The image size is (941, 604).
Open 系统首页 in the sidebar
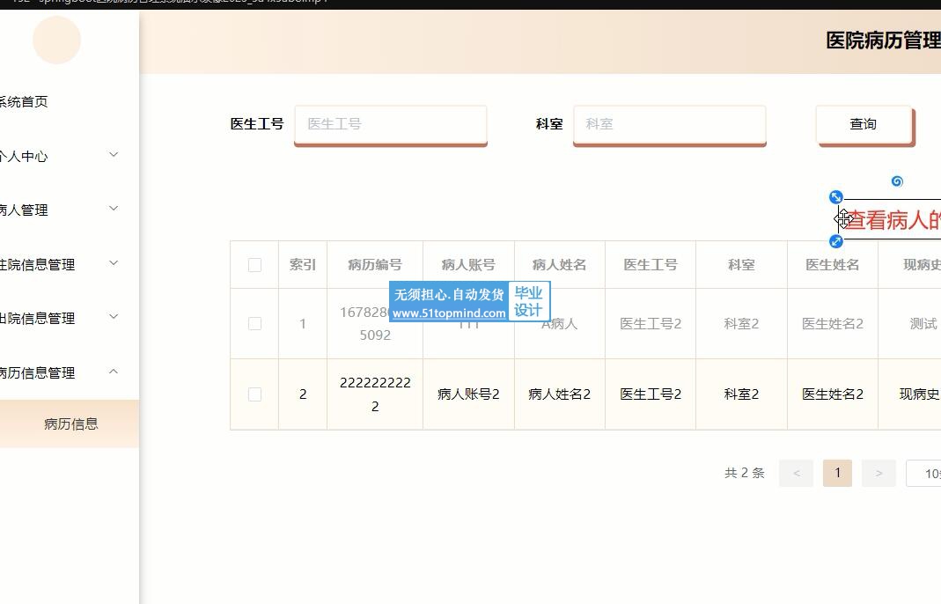coord(24,102)
